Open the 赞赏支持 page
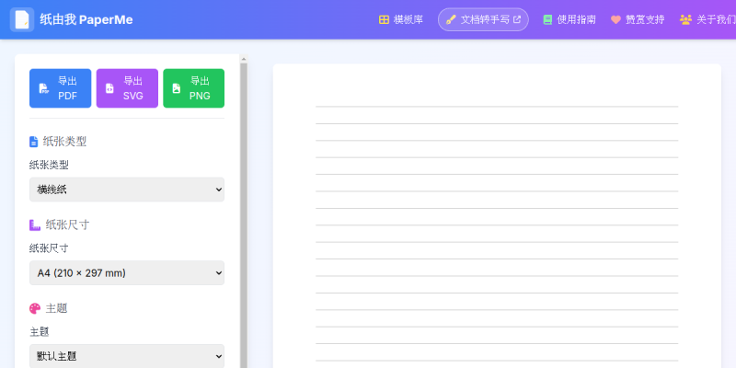736x368 pixels. [x=638, y=19]
